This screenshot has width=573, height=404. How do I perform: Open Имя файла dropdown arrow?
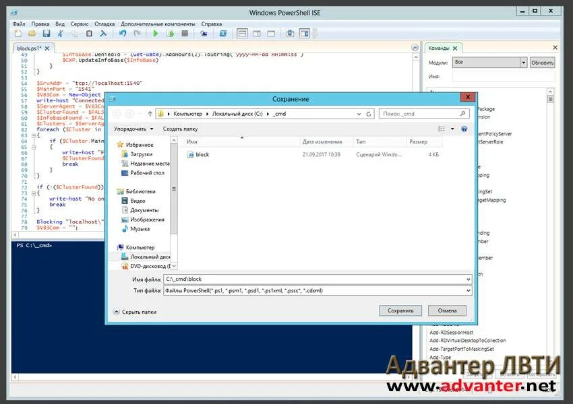click(468, 279)
